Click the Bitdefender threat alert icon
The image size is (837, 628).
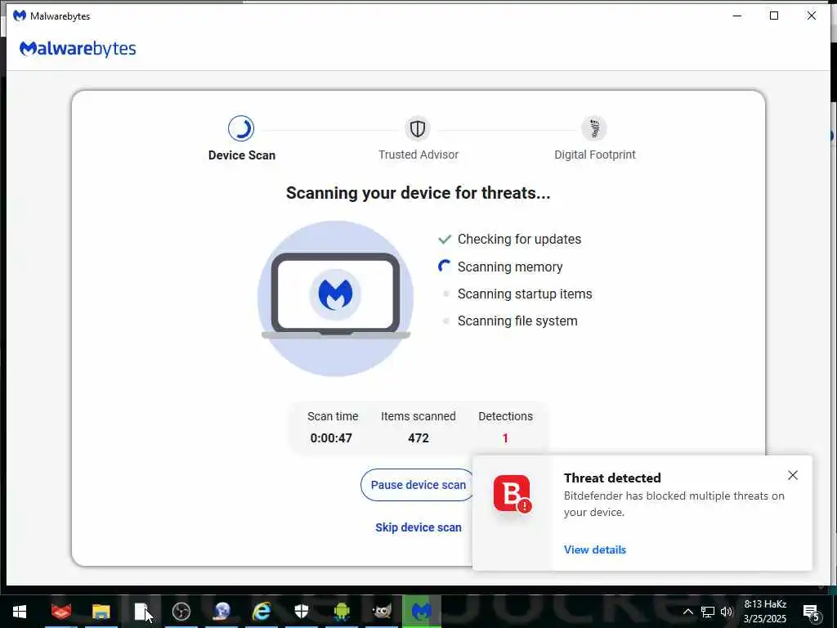pyautogui.click(x=512, y=493)
